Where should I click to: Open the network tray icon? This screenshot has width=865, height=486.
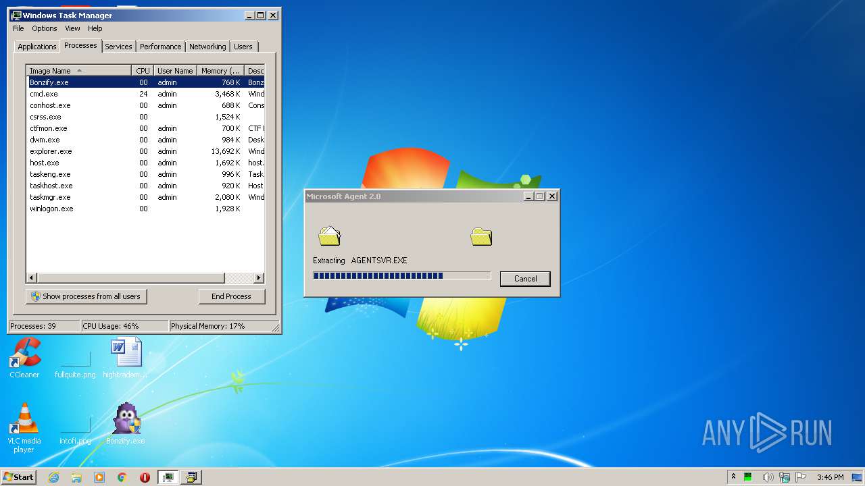[785, 477]
